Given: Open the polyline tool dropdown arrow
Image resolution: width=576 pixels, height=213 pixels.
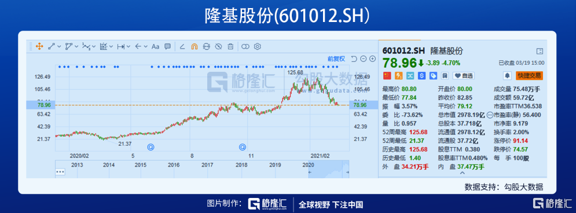Looking at the screenshot, I should point(76,47).
